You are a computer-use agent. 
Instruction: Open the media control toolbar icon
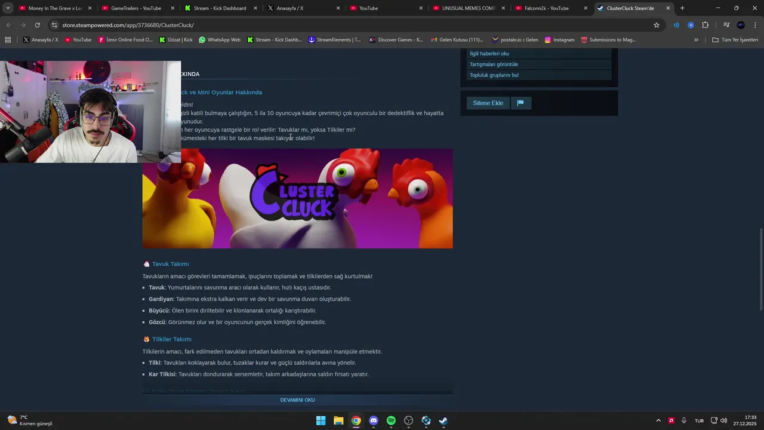(x=726, y=25)
